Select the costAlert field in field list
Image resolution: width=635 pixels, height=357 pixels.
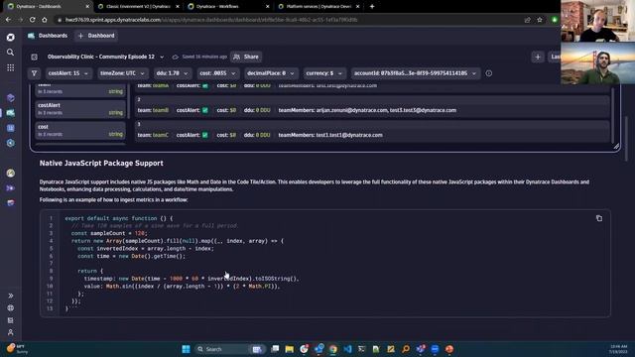(x=80, y=109)
